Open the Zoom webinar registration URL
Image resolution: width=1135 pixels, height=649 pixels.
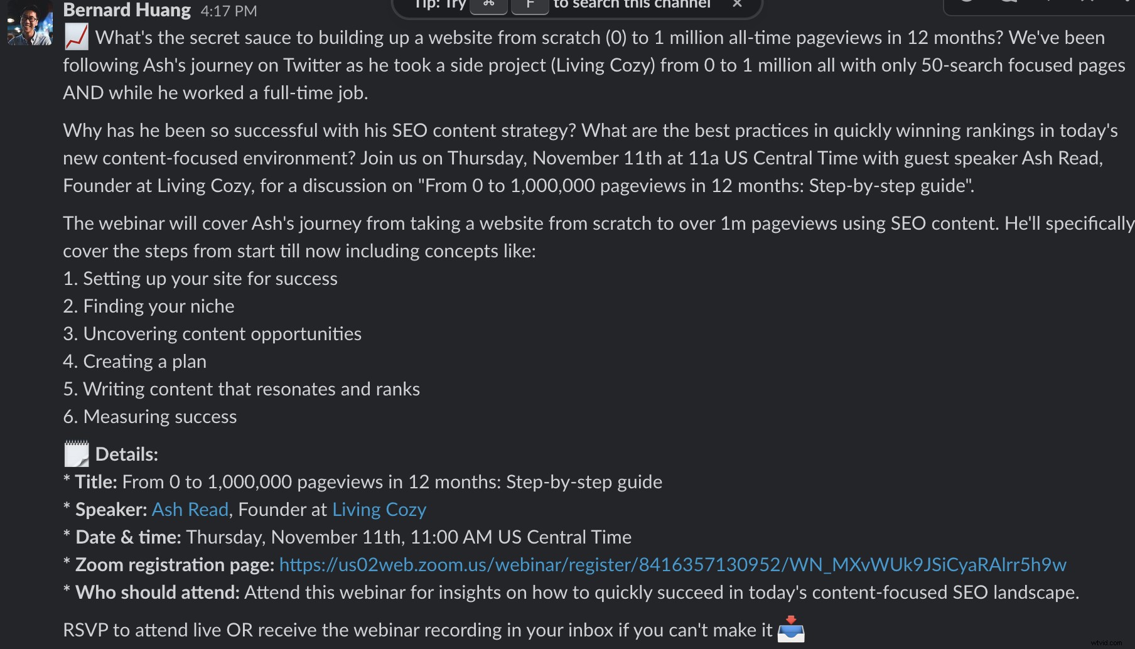click(672, 564)
